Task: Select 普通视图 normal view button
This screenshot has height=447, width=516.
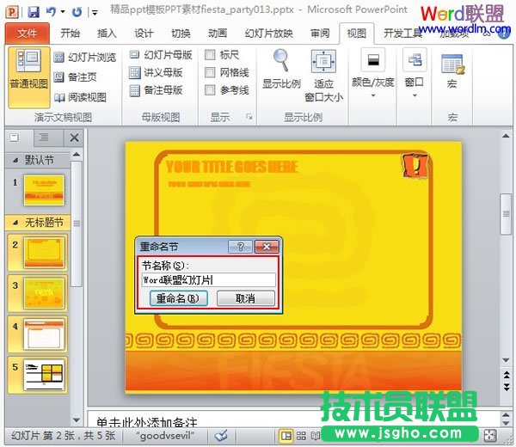Action: pyautogui.click(x=29, y=77)
